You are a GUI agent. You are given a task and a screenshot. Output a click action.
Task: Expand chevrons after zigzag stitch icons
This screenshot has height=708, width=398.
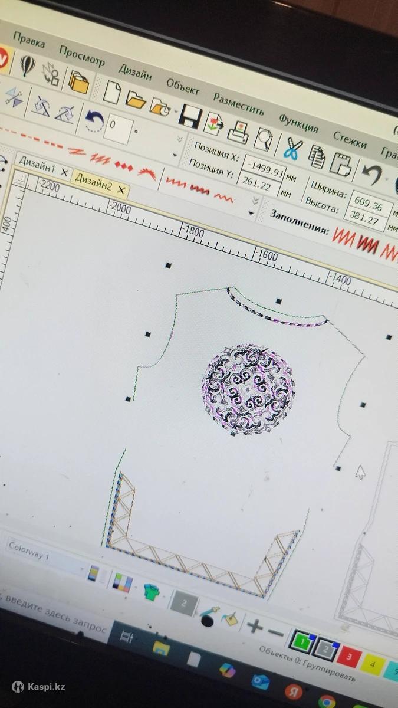click(255, 201)
